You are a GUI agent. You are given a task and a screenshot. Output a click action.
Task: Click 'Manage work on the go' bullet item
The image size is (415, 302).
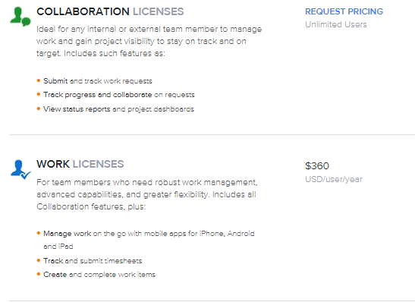[x=149, y=240]
